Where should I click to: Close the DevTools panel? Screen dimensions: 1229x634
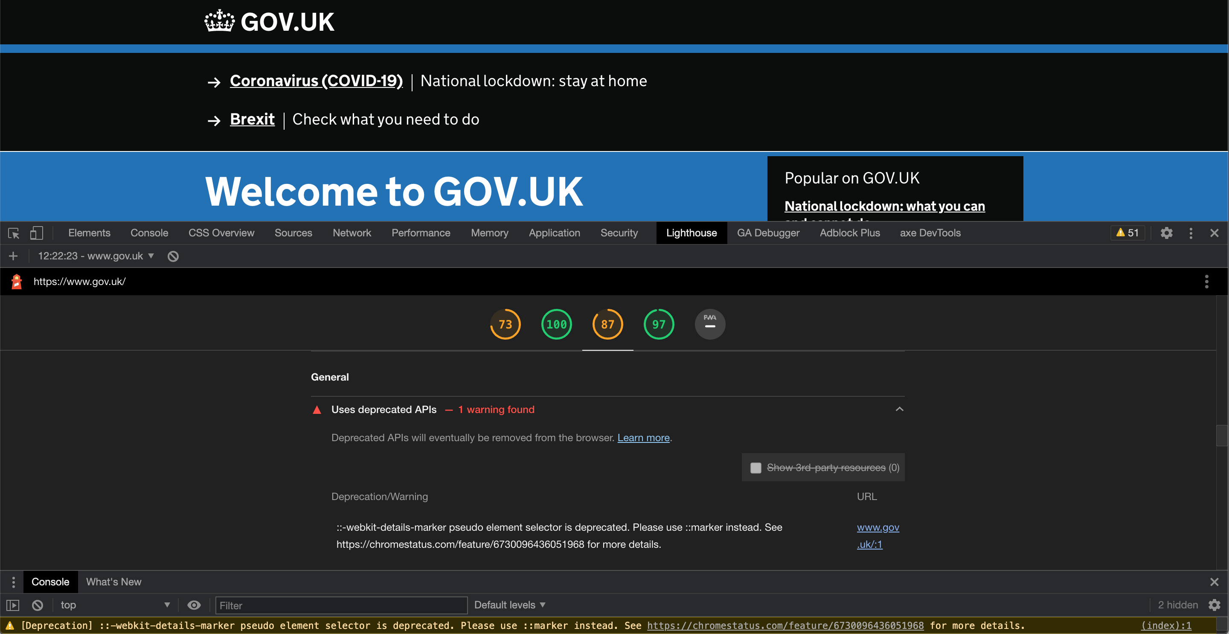1214,233
